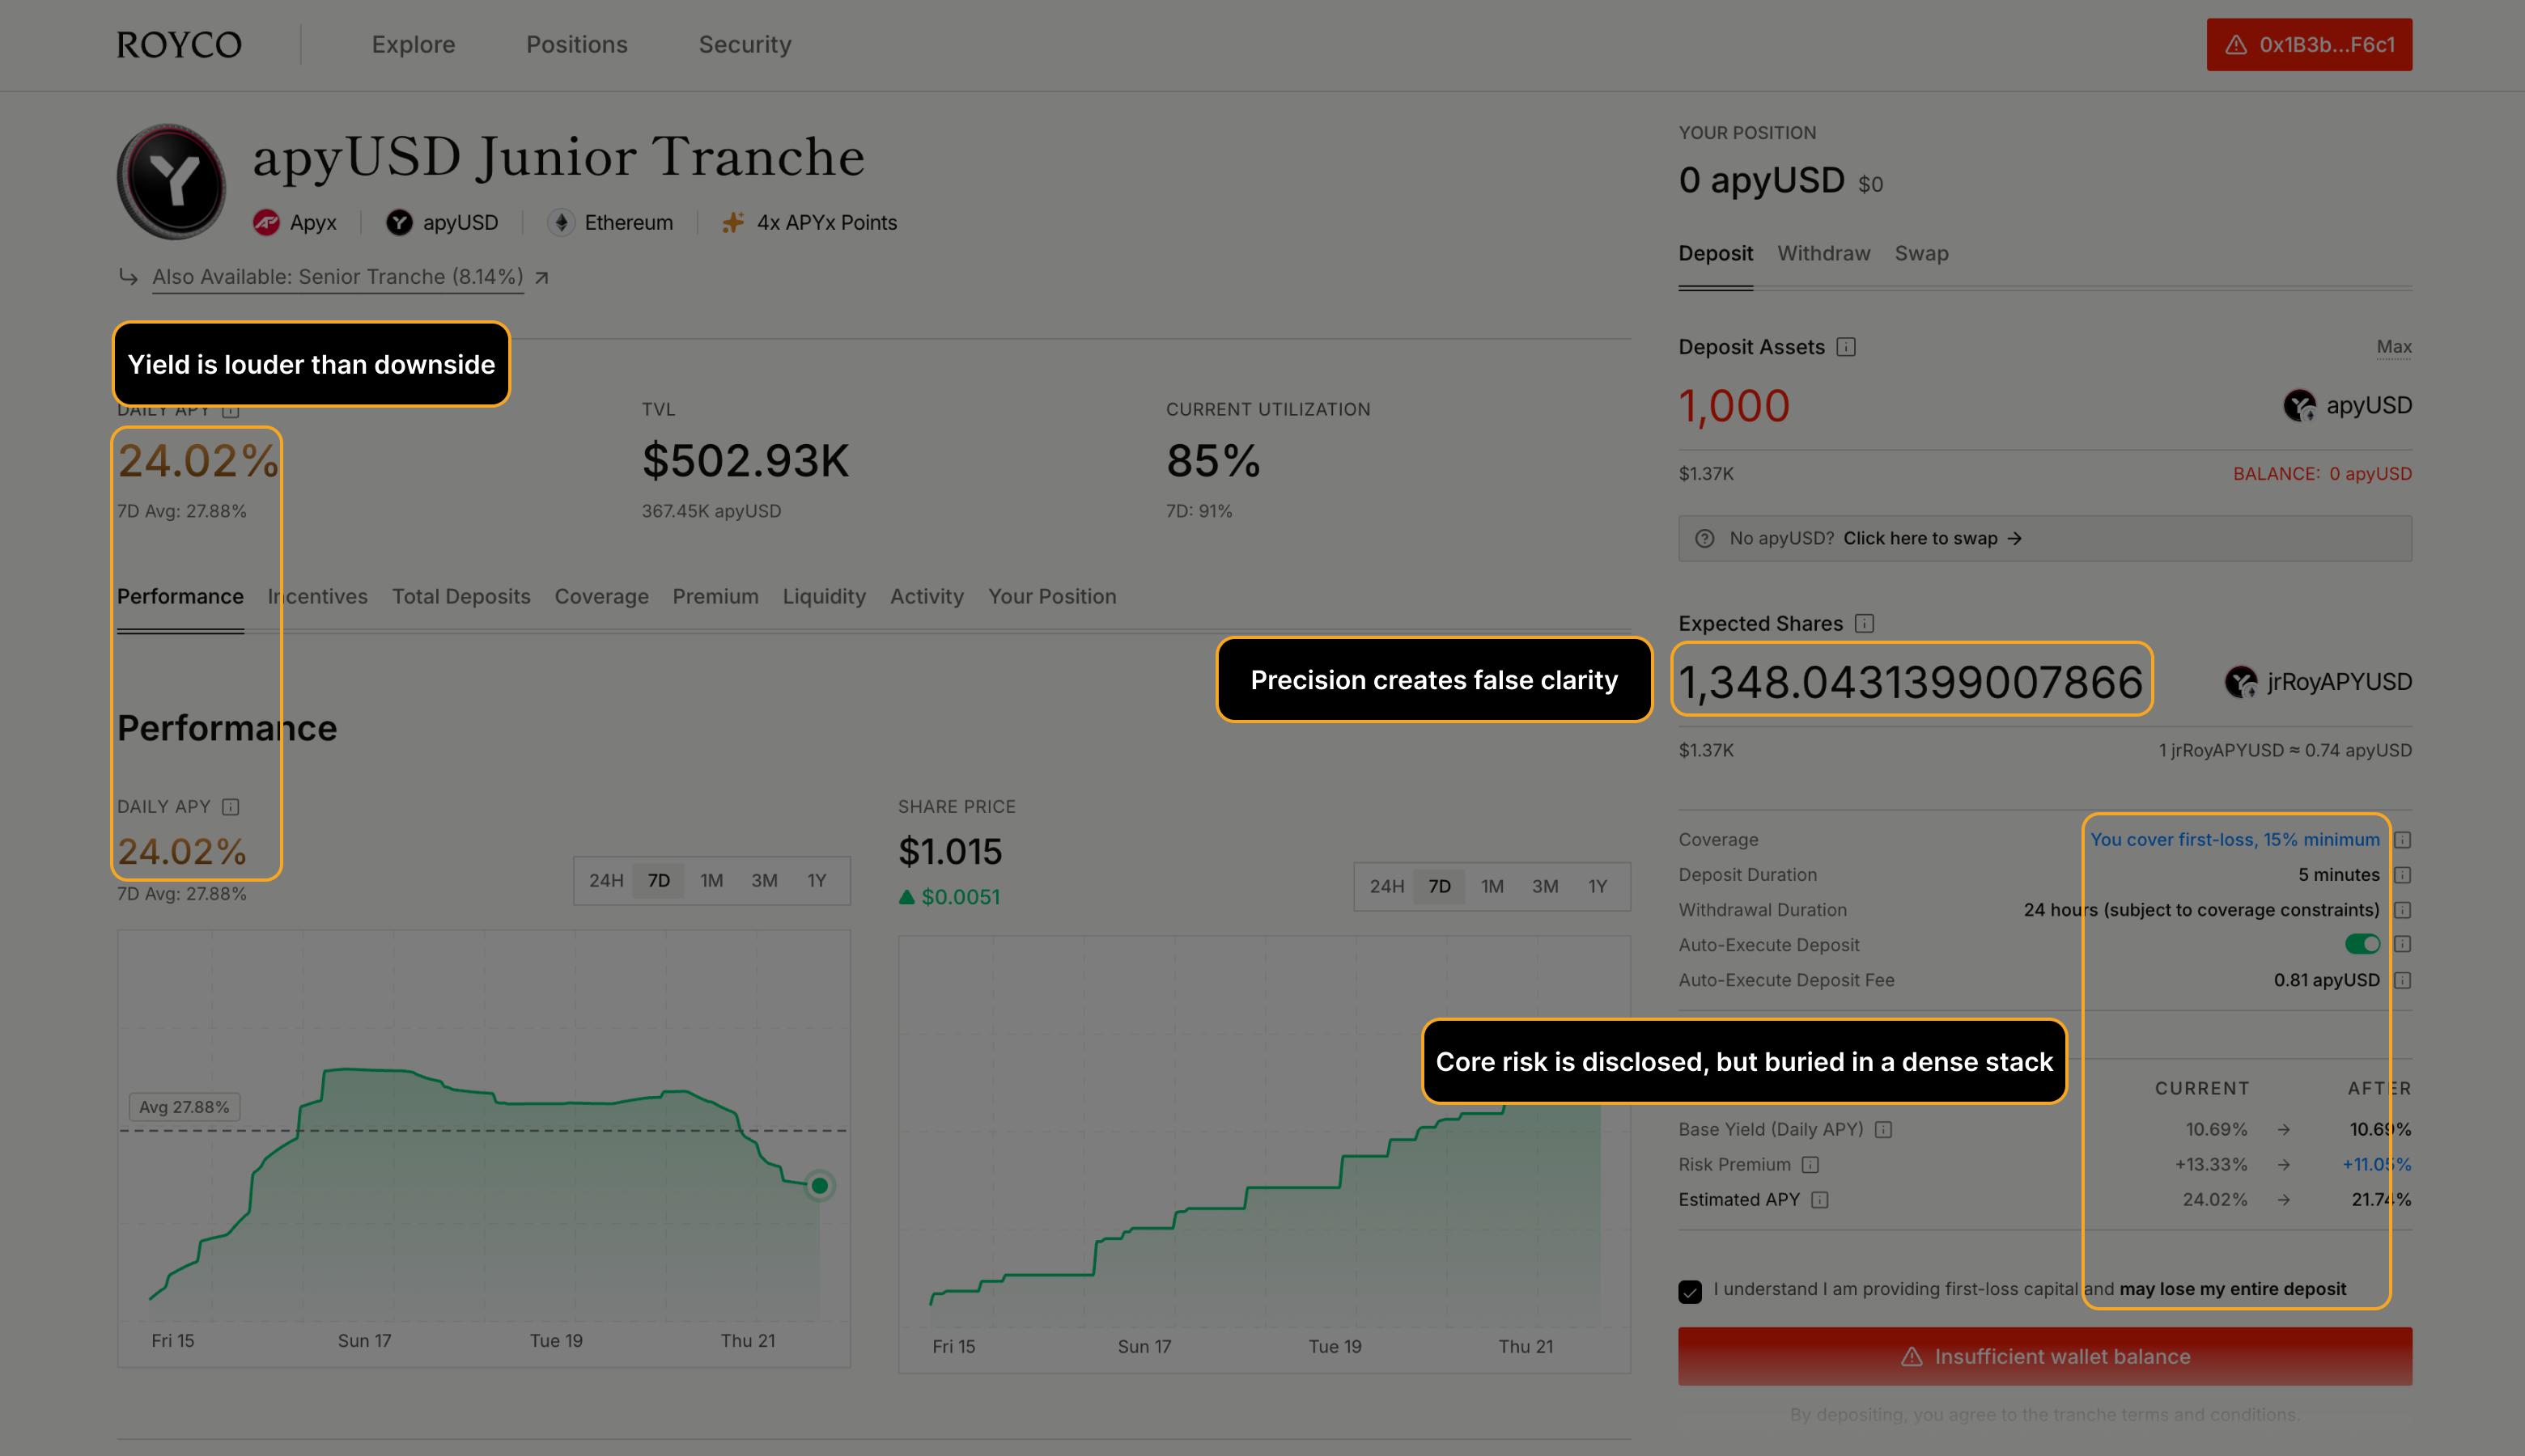View the Activity tab
This screenshot has height=1456, width=2525.
click(927, 597)
